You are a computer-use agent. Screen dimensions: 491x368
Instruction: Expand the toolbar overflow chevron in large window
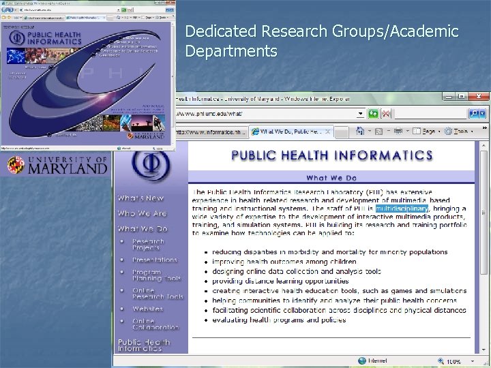click(485, 127)
